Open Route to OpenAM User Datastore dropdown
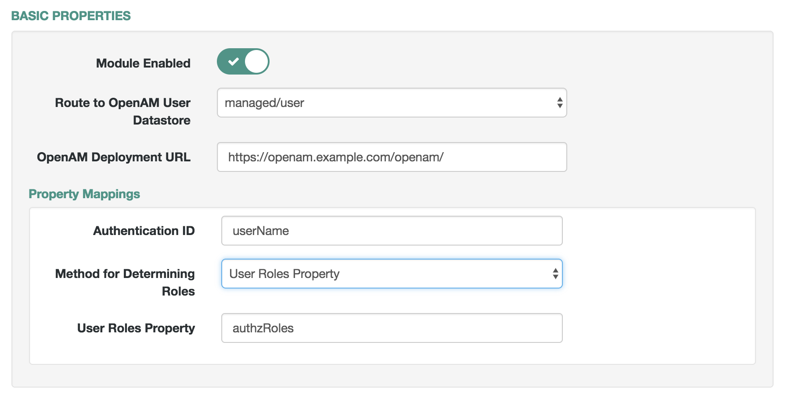 (x=392, y=103)
